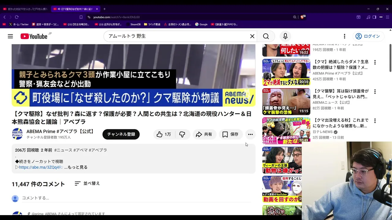Dislike the video with thumbs-down icon
Viewport: 392px width, 220px height.
pyautogui.click(x=182, y=134)
